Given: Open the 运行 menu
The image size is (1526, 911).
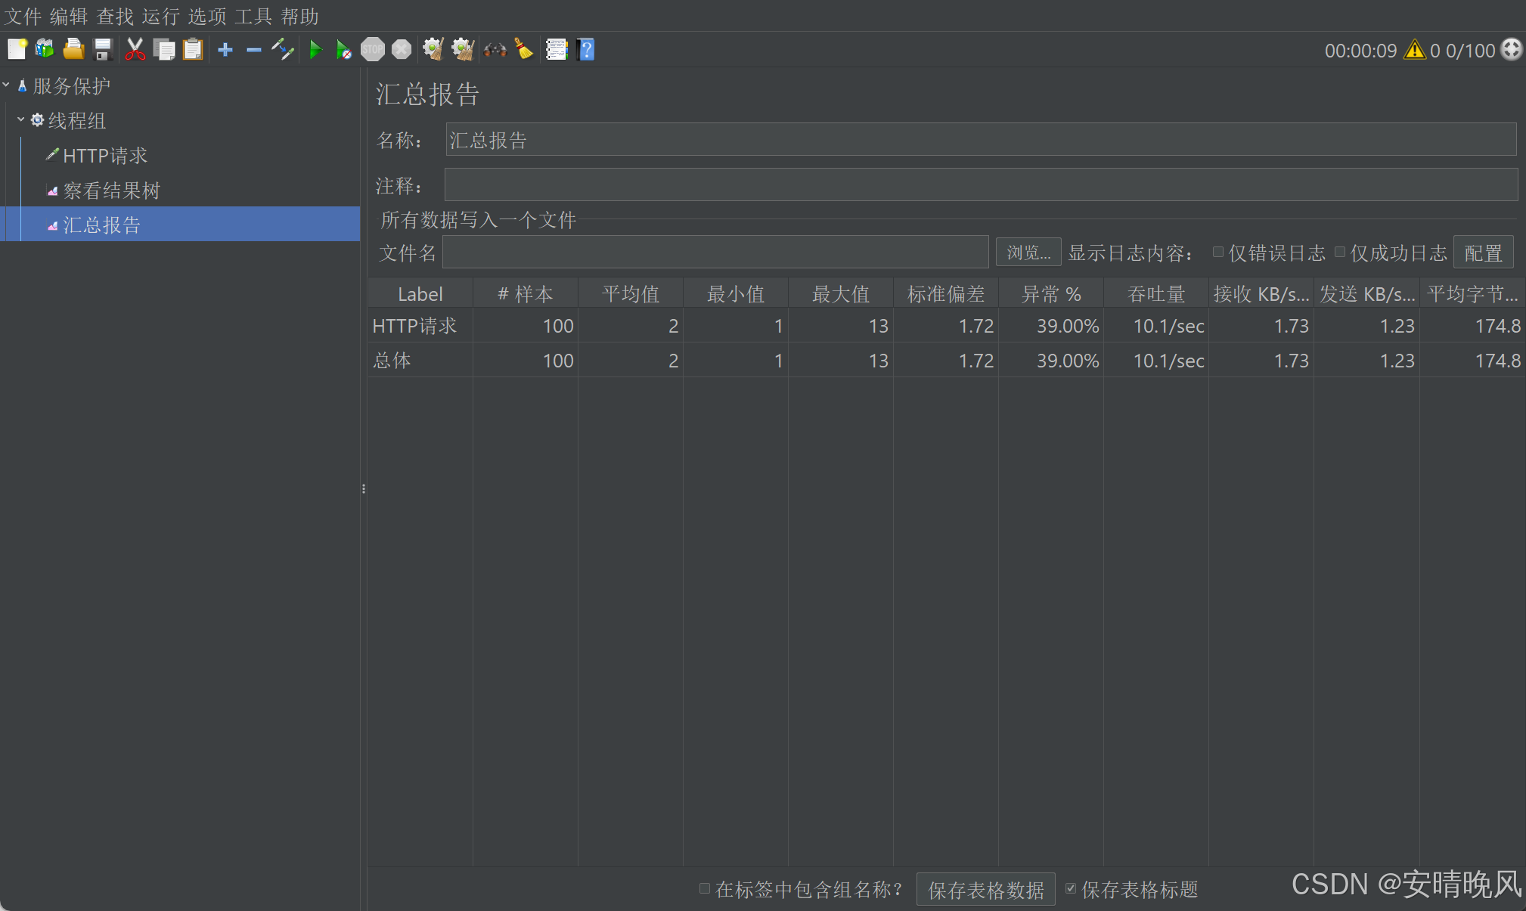Looking at the screenshot, I should [x=161, y=16].
